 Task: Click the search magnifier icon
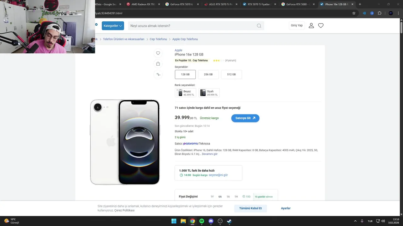(x=259, y=26)
